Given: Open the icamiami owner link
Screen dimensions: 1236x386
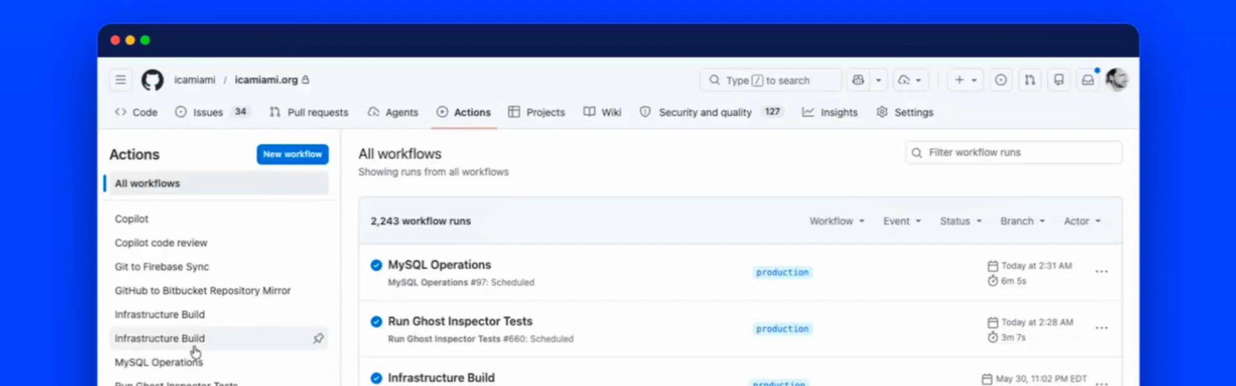Looking at the screenshot, I should [x=194, y=80].
